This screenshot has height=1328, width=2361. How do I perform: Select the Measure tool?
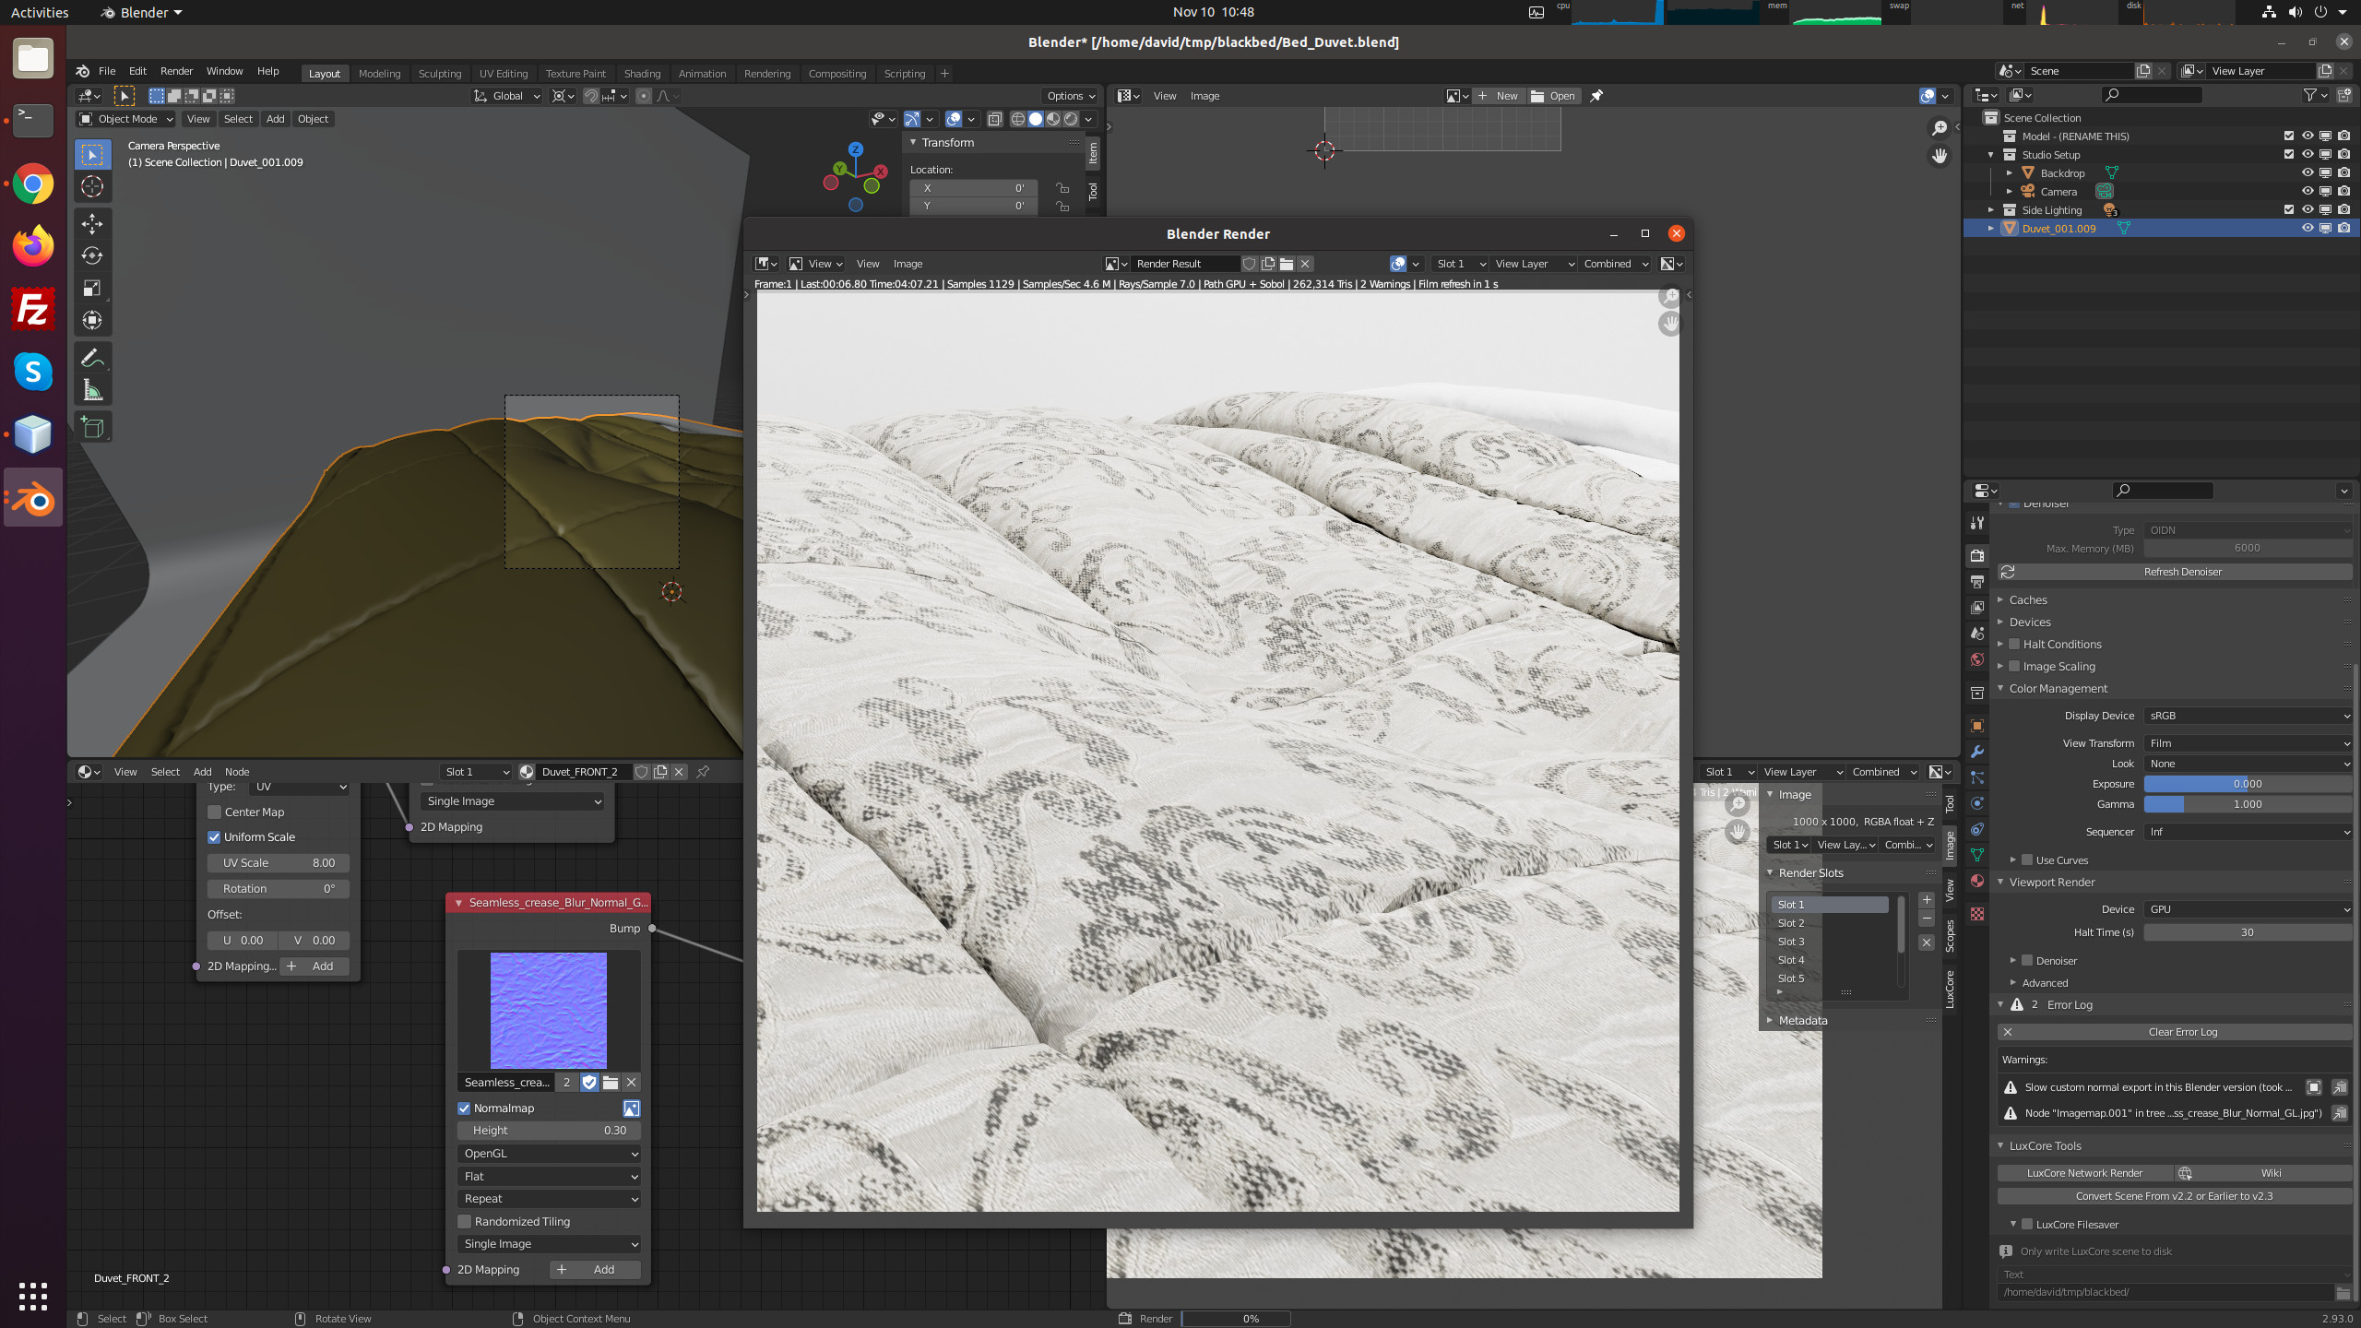(x=92, y=390)
